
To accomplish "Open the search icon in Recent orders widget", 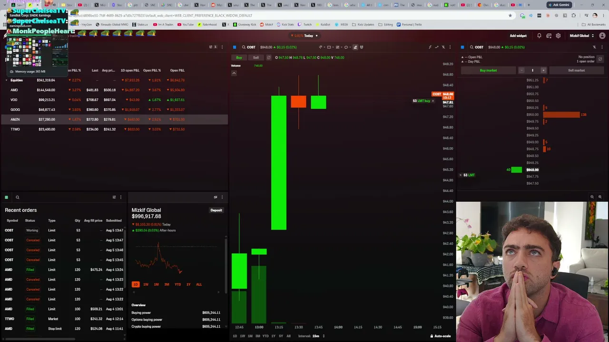I will coord(17,197).
